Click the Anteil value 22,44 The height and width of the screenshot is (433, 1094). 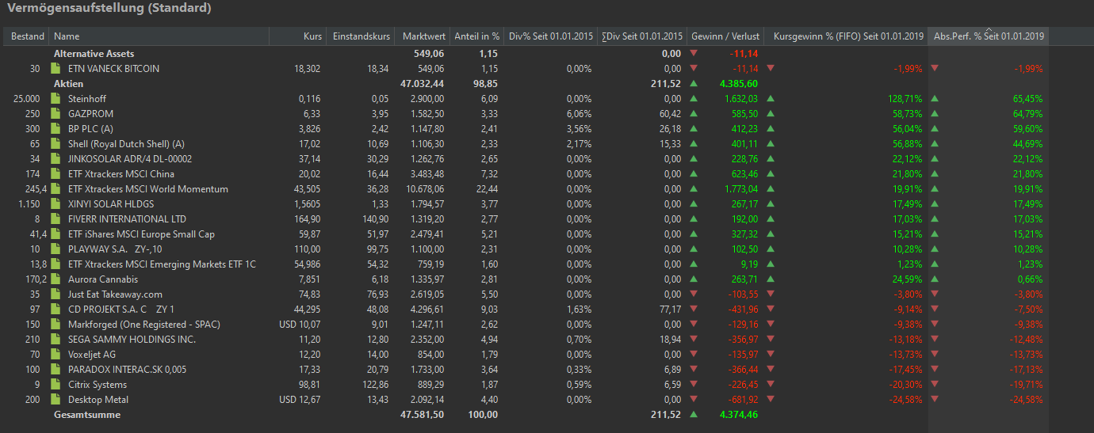pyautogui.click(x=487, y=189)
